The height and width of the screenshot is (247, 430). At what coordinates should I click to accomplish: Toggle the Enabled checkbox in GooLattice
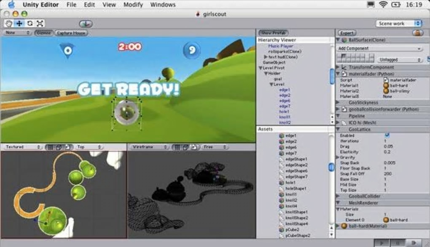(387, 135)
